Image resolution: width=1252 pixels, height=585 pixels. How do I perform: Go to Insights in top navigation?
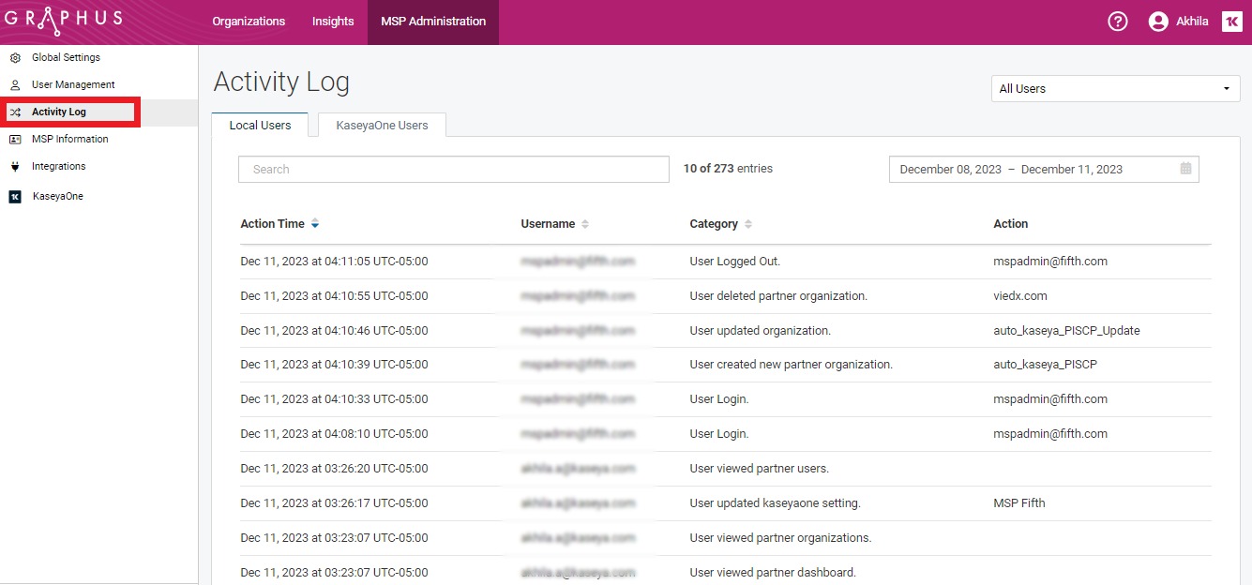coord(333,22)
